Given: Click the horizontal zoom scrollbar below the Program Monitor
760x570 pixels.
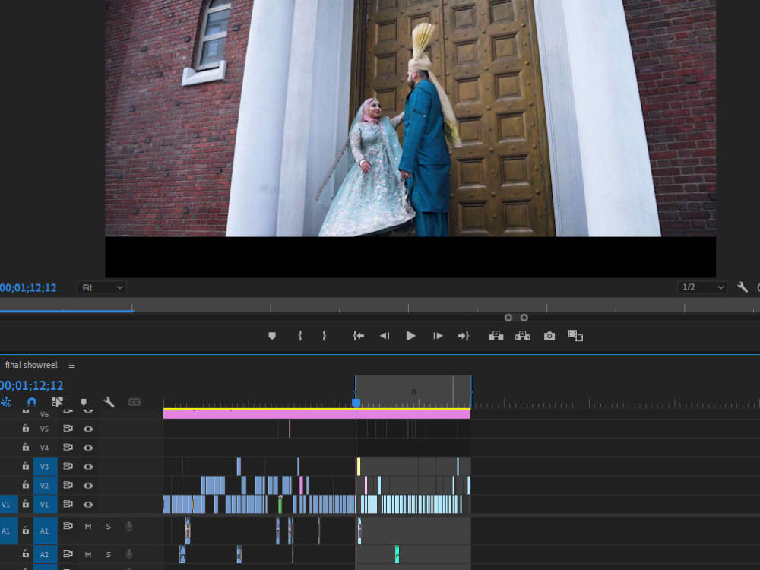Looking at the screenshot, I should click(68, 310).
